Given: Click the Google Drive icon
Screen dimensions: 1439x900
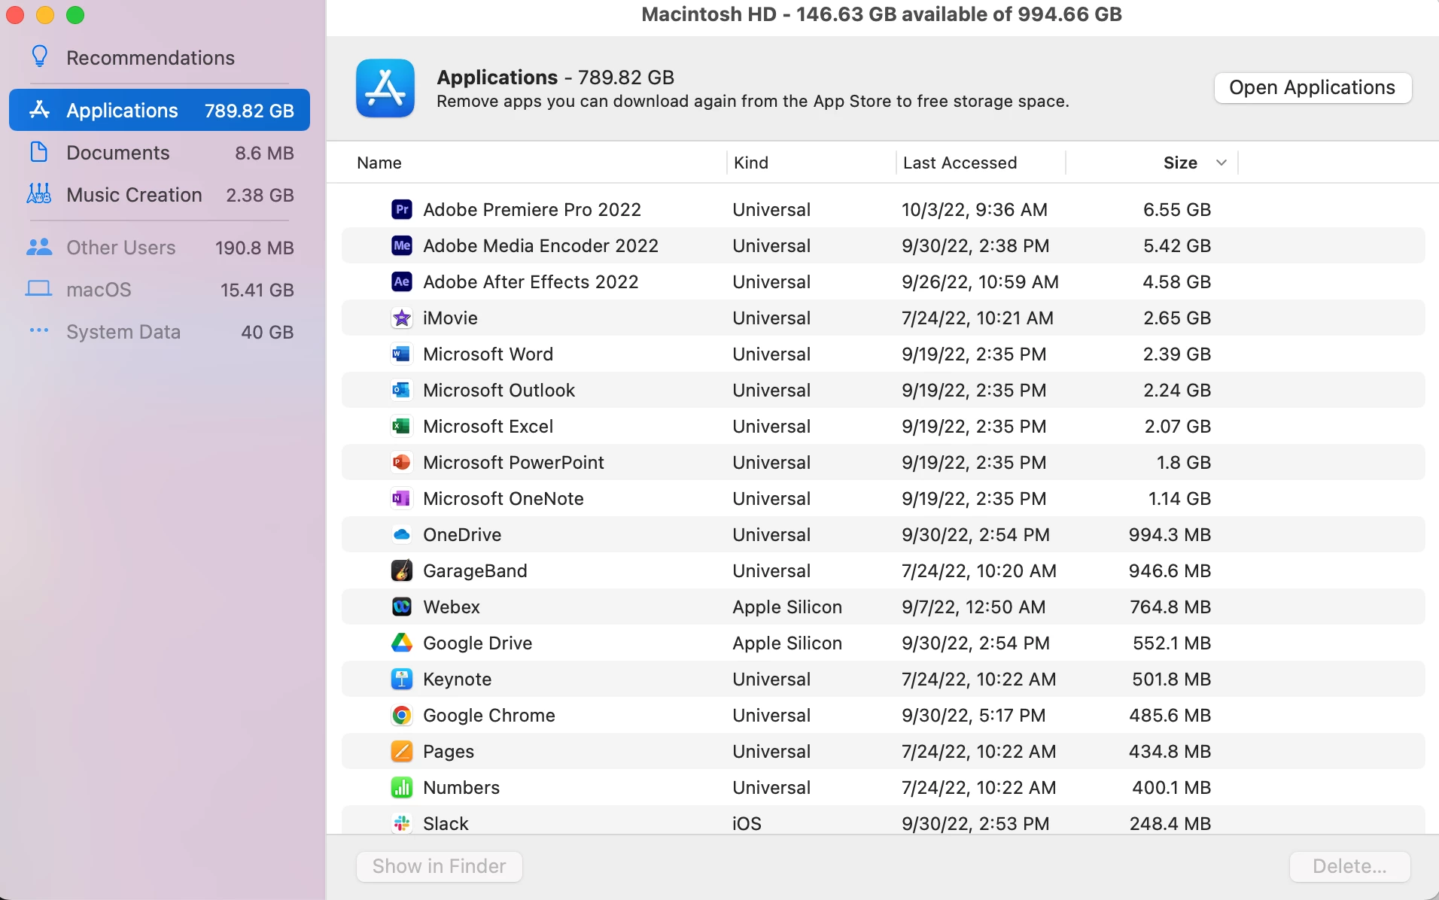Looking at the screenshot, I should click(x=402, y=643).
